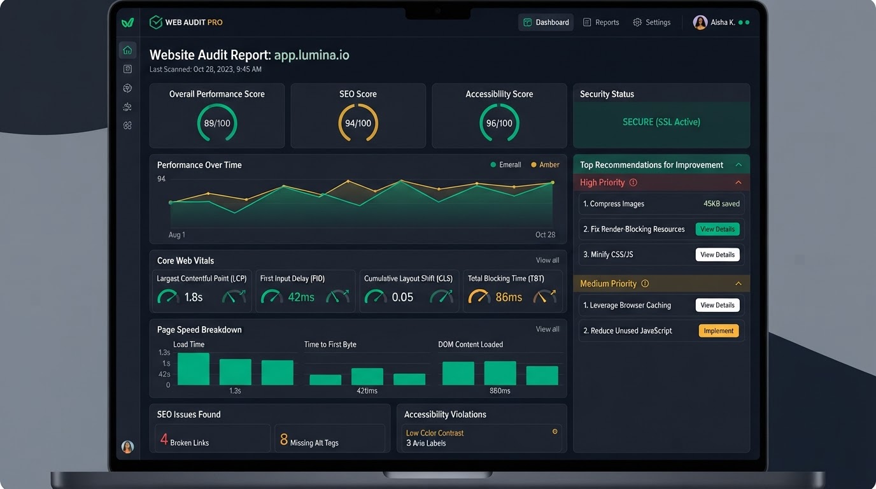The height and width of the screenshot is (489, 876).
Task: Switch to the Dashboard tab
Action: click(546, 22)
